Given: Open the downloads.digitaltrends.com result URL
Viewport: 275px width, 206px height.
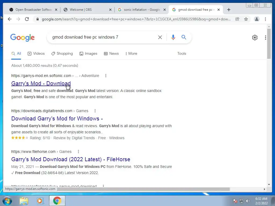Looking at the screenshot, I should tap(42, 111).
